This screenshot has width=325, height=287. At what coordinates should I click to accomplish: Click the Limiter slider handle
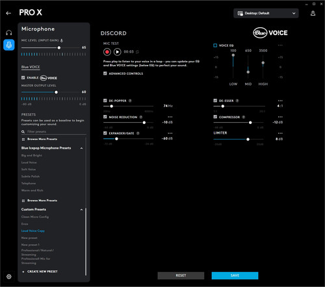click(248, 140)
